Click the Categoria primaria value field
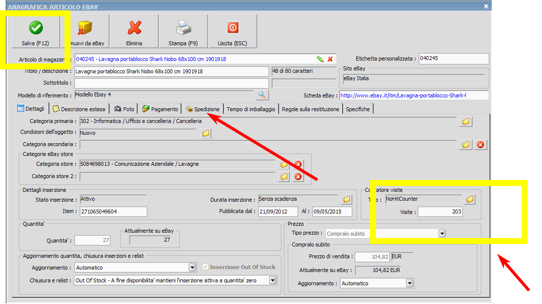Viewport: 542px width, 304px height. pyautogui.click(x=268, y=122)
